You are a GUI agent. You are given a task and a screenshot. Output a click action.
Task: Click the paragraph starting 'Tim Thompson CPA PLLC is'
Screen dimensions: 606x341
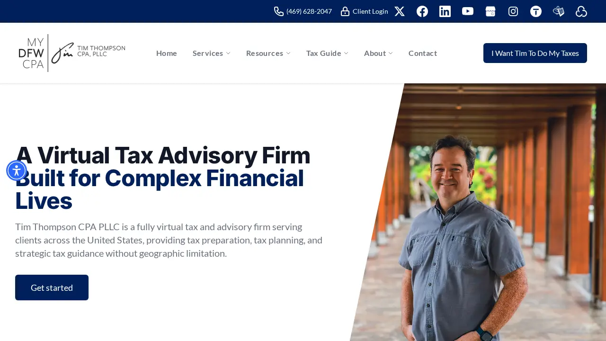point(169,240)
